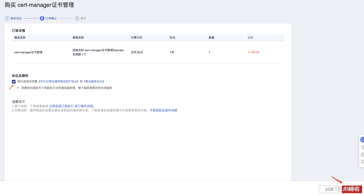Open 开票规则及操作说明 link
Image resolution: width=364 pixels, height=195 pixels.
(163, 110)
